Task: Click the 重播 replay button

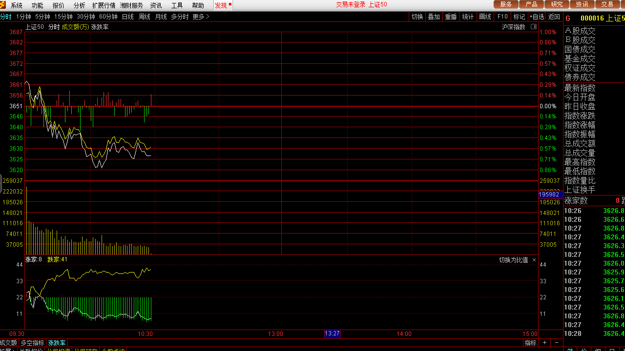Action: coord(451,17)
